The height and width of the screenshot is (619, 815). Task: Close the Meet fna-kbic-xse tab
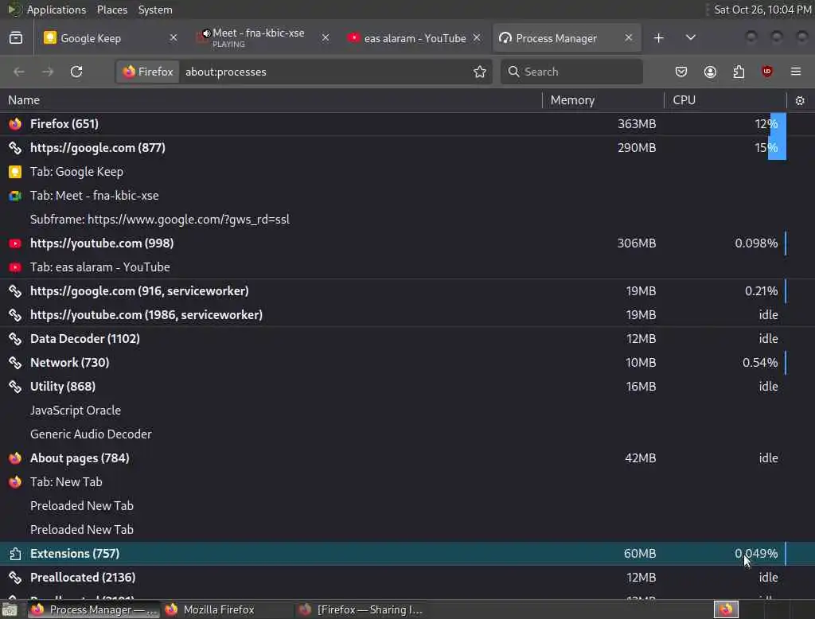coord(326,38)
